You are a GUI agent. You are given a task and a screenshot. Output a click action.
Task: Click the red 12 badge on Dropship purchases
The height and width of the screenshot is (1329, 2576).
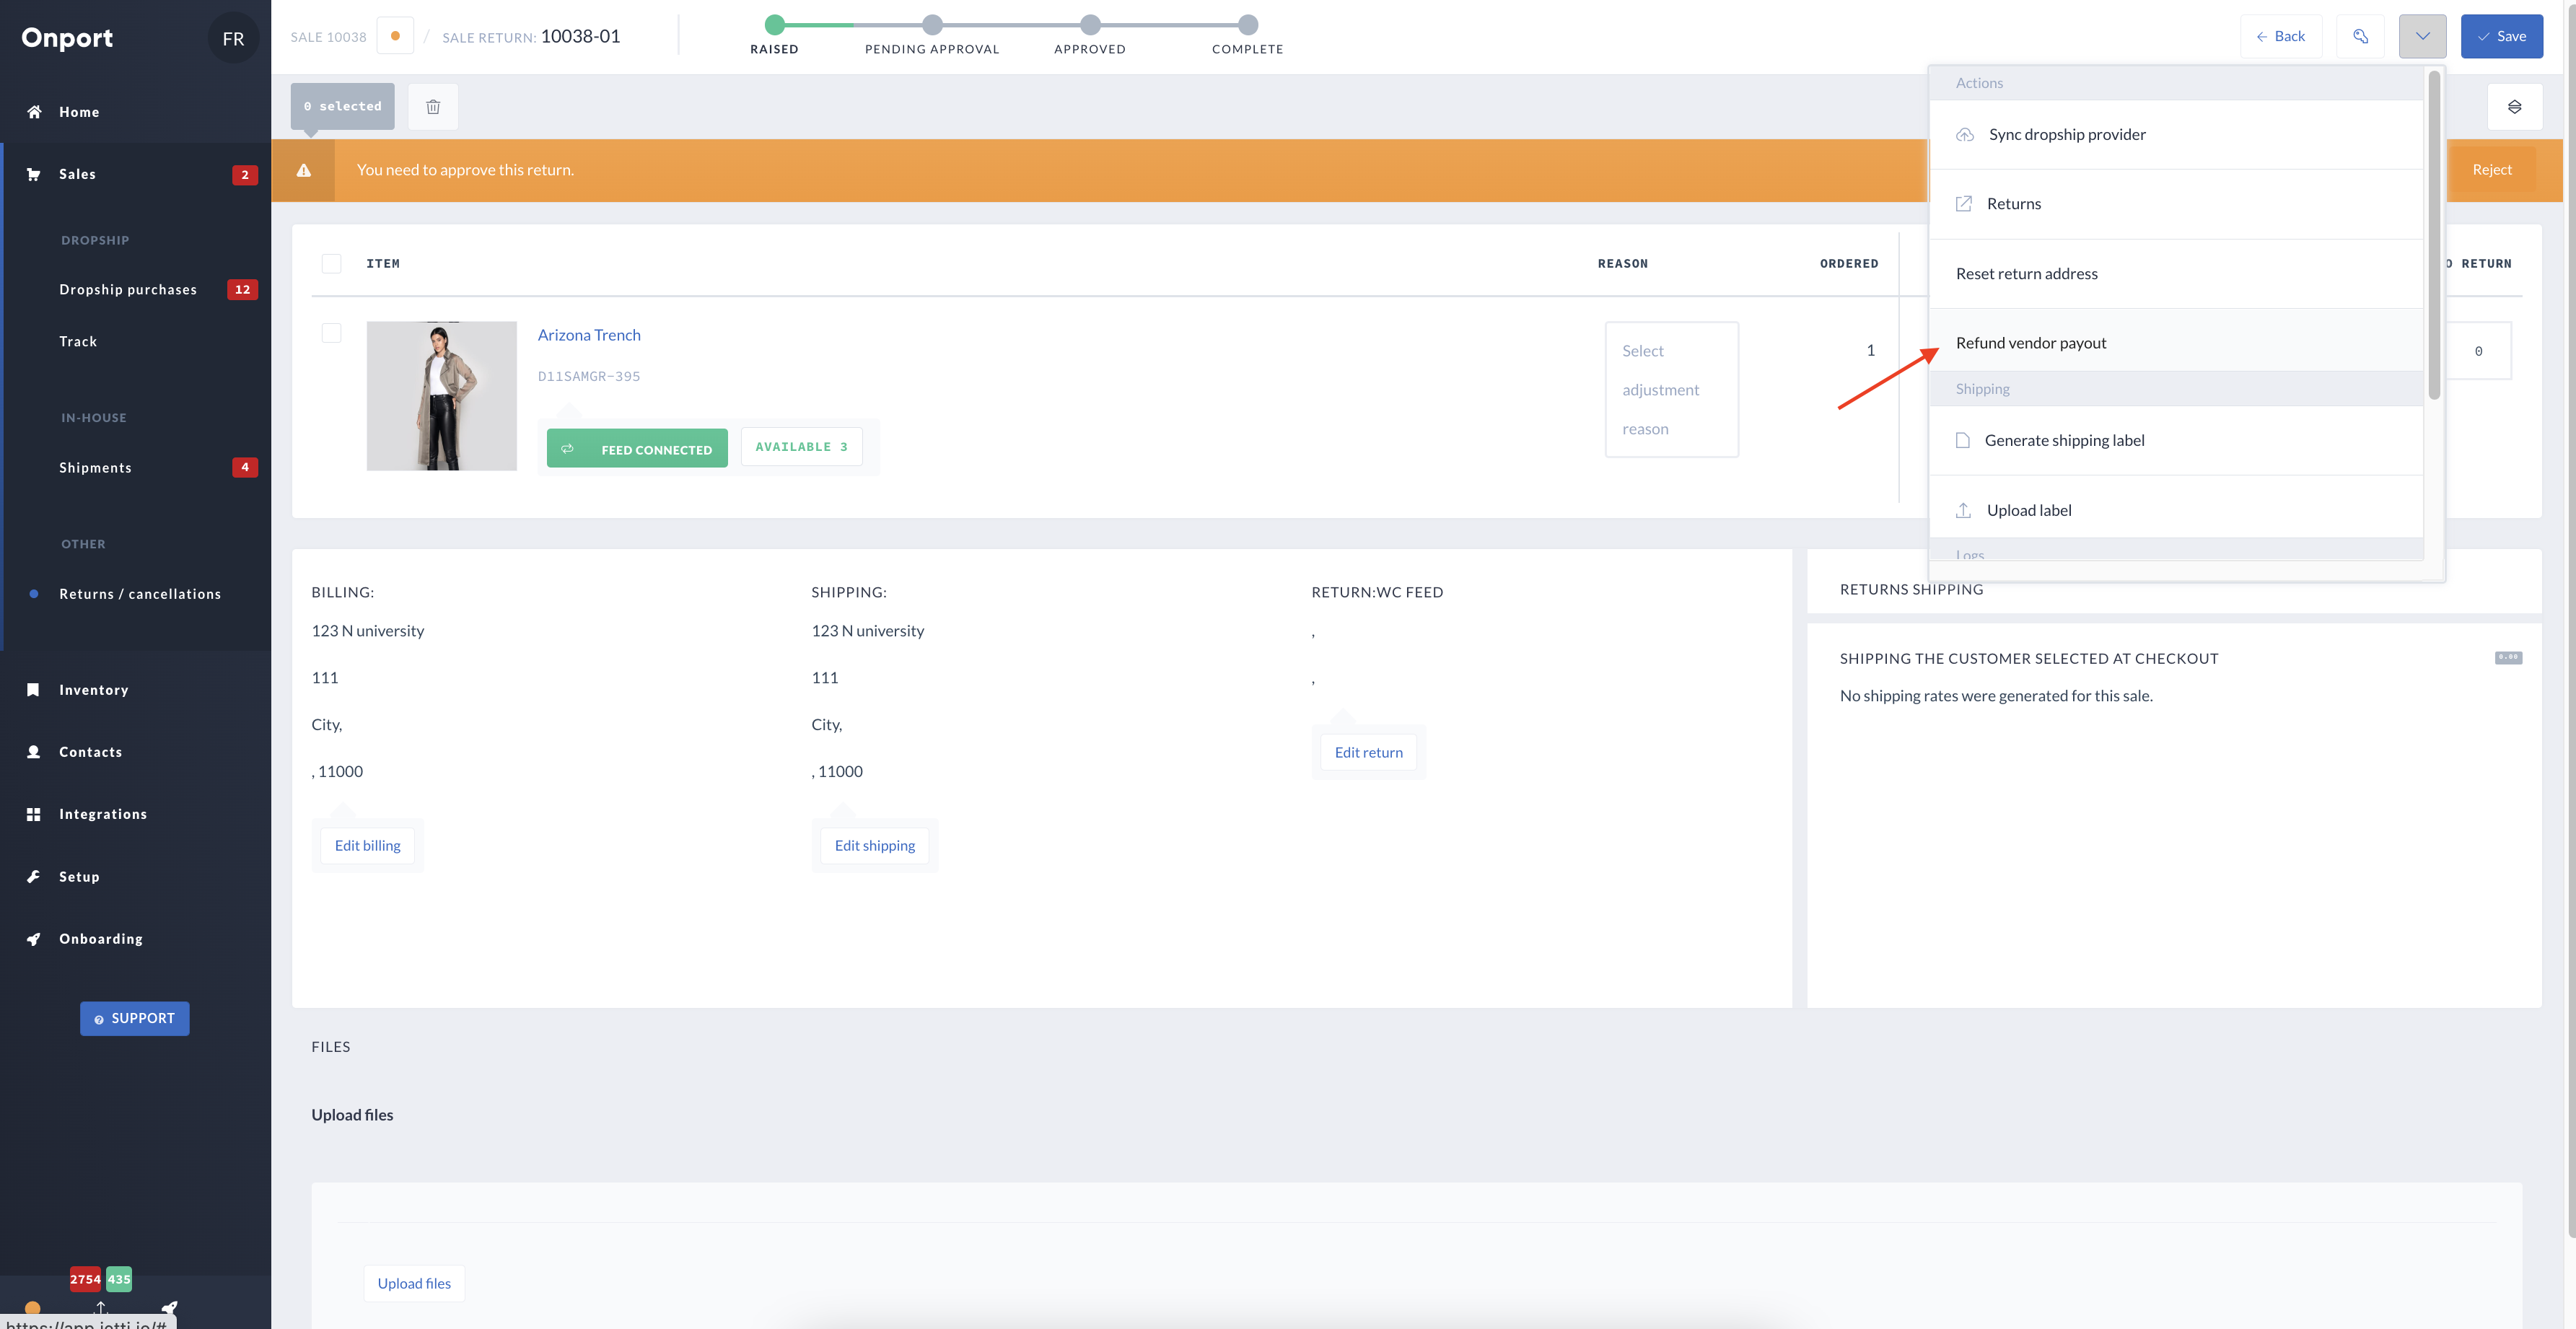click(x=242, y=290)
